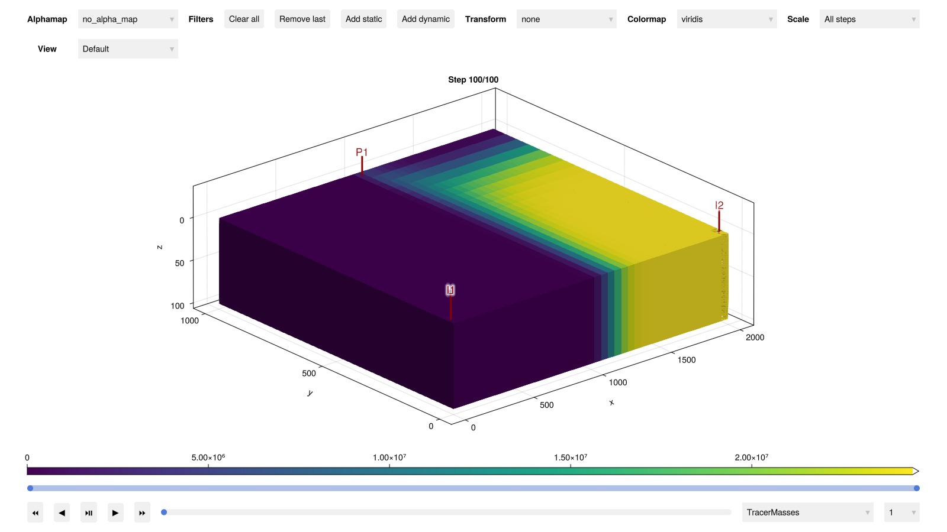Select the I1 well label
947x532 pixels.
pyautogui.click(x=450, y=290)
